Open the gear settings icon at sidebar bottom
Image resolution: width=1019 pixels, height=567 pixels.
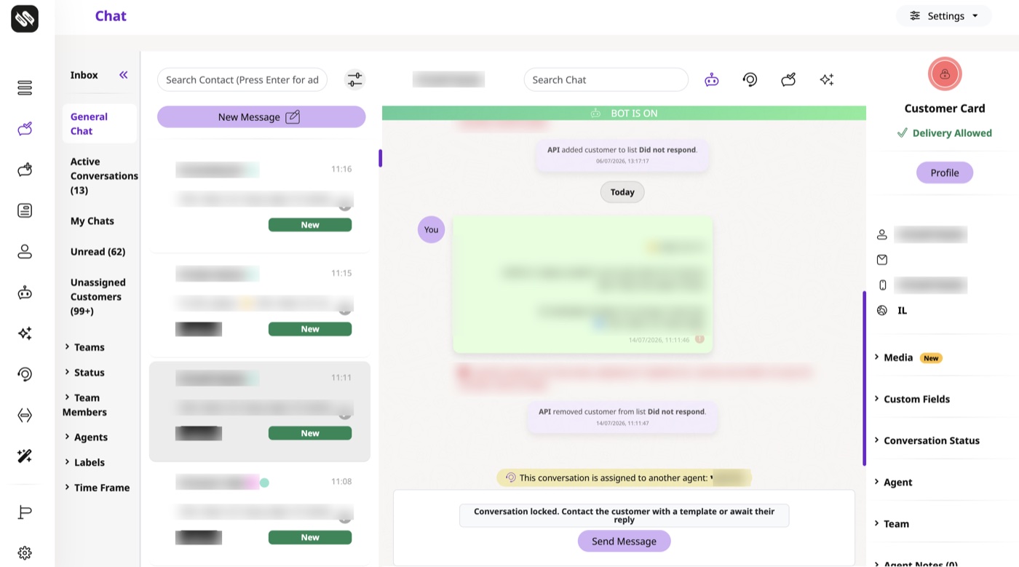(x=25, y=553)
